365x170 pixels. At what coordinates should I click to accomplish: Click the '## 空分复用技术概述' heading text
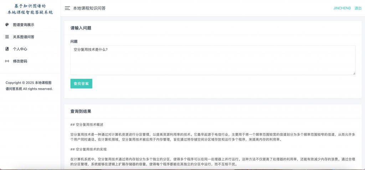click(87, 125)
